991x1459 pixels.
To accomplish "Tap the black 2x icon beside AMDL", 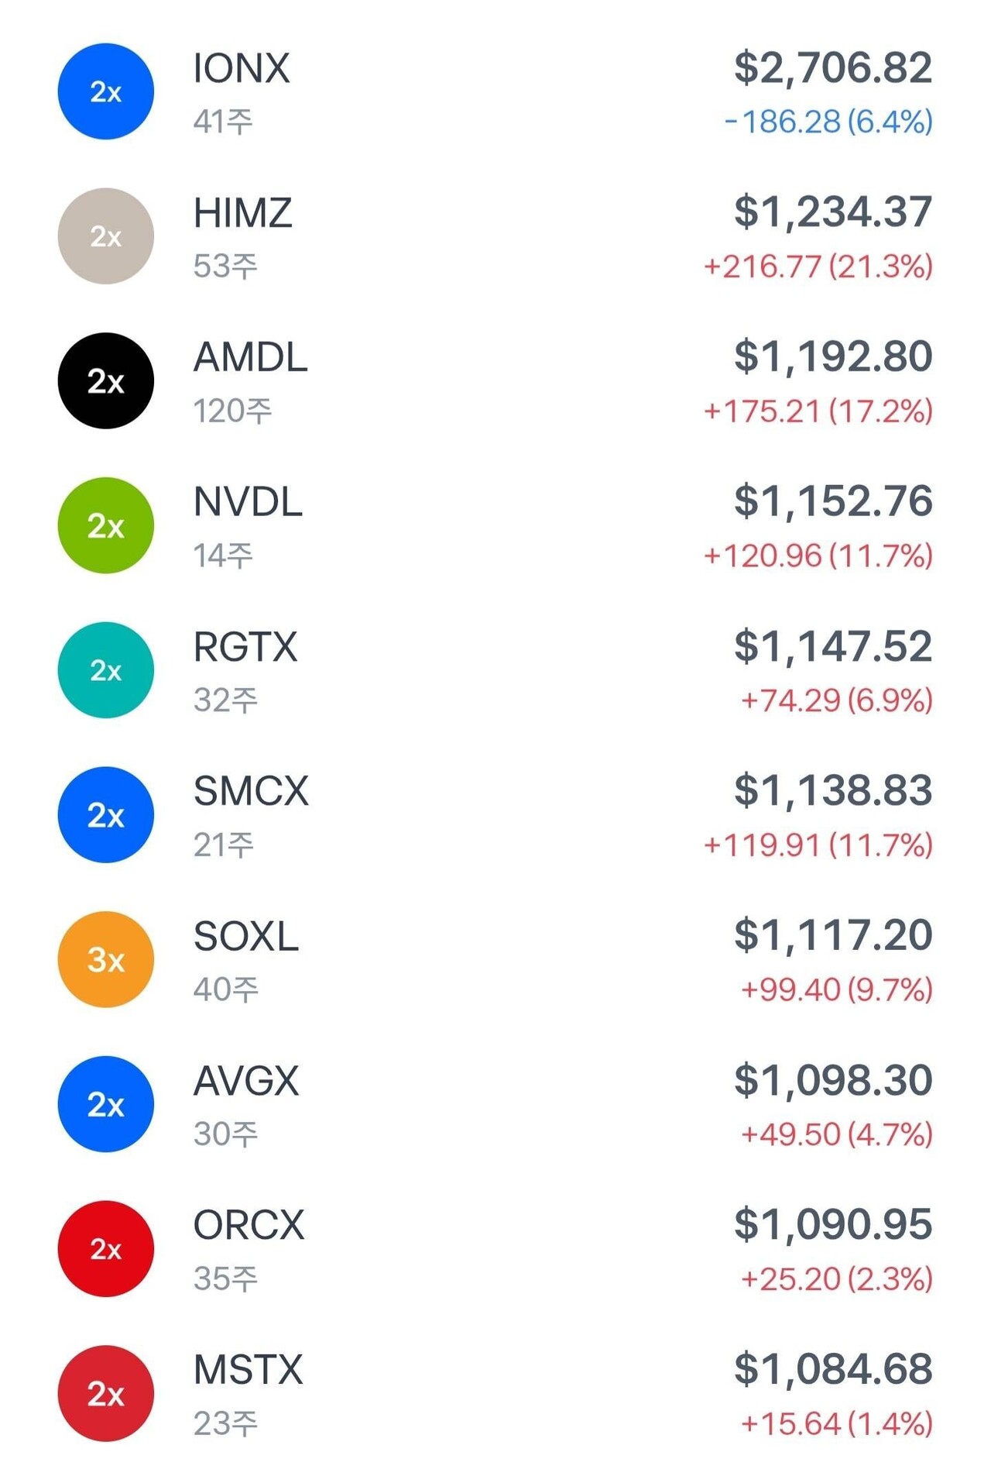I will pyautogui.click(x=106, y=380).
